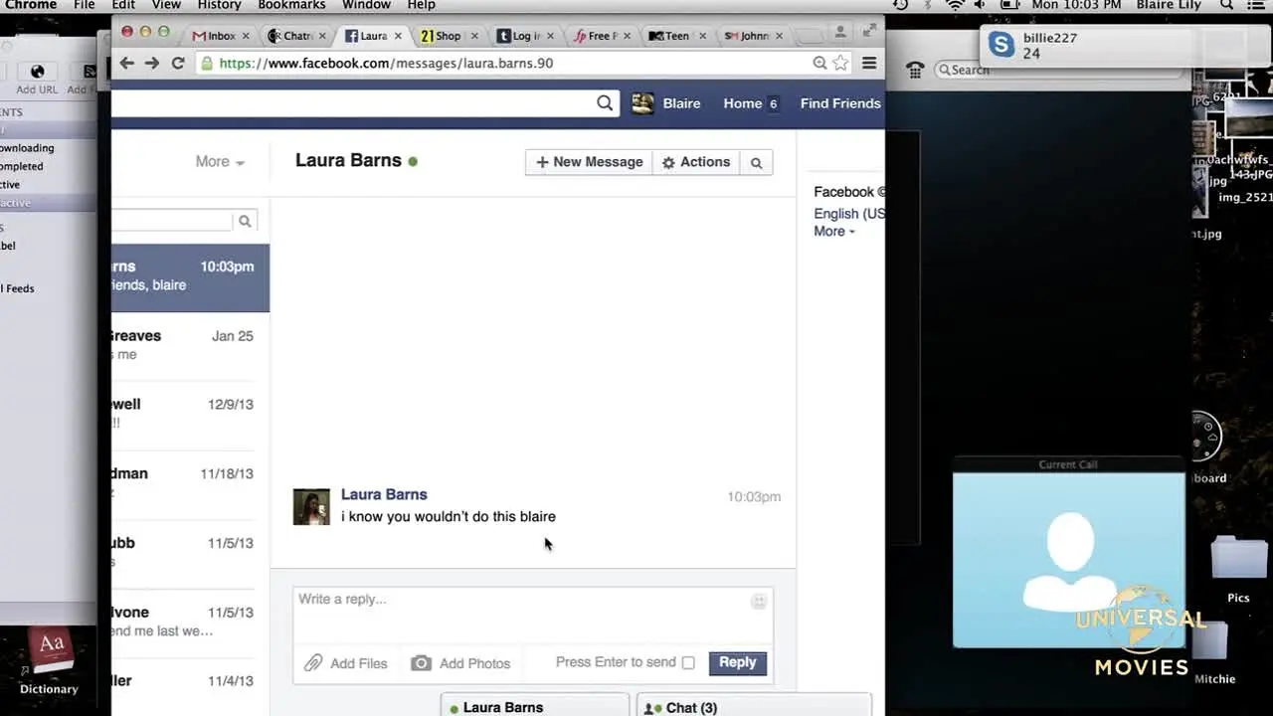
Task: Open the Chat (3) sidebar tab
Action: coord(754,706)
